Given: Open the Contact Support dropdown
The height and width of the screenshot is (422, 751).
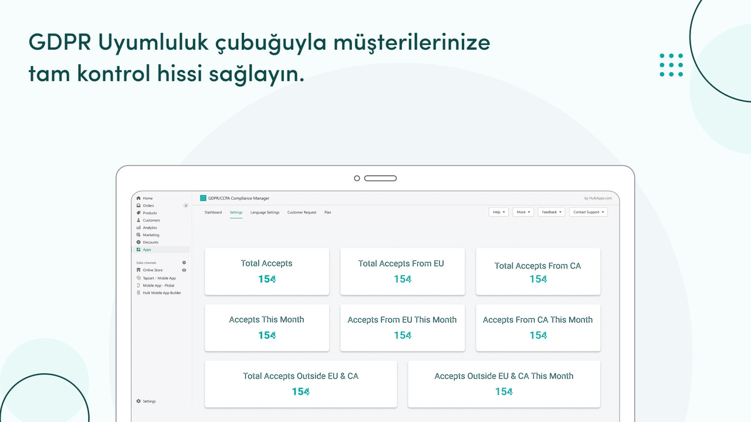Looking at the screenshot, I should coord(588,212).
